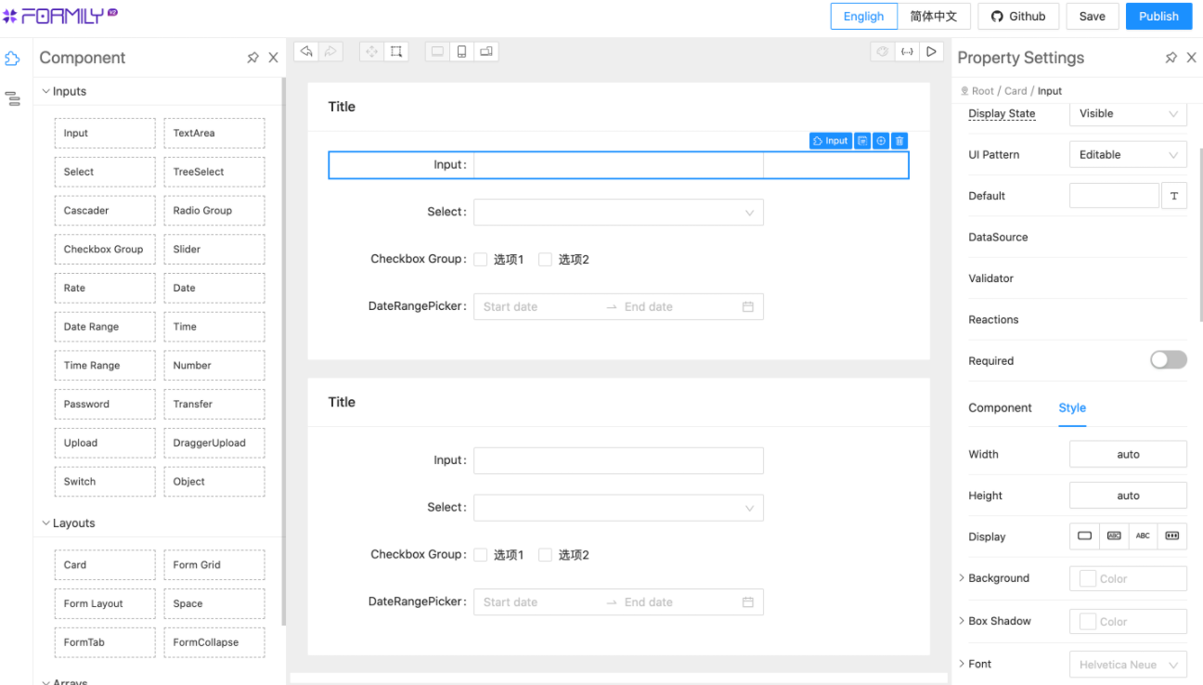This screenshot has height=685, width=1203.
Task: Open calendar icon in second DateRangePicker
Action: pyautogui.click(x=748, y=602)
